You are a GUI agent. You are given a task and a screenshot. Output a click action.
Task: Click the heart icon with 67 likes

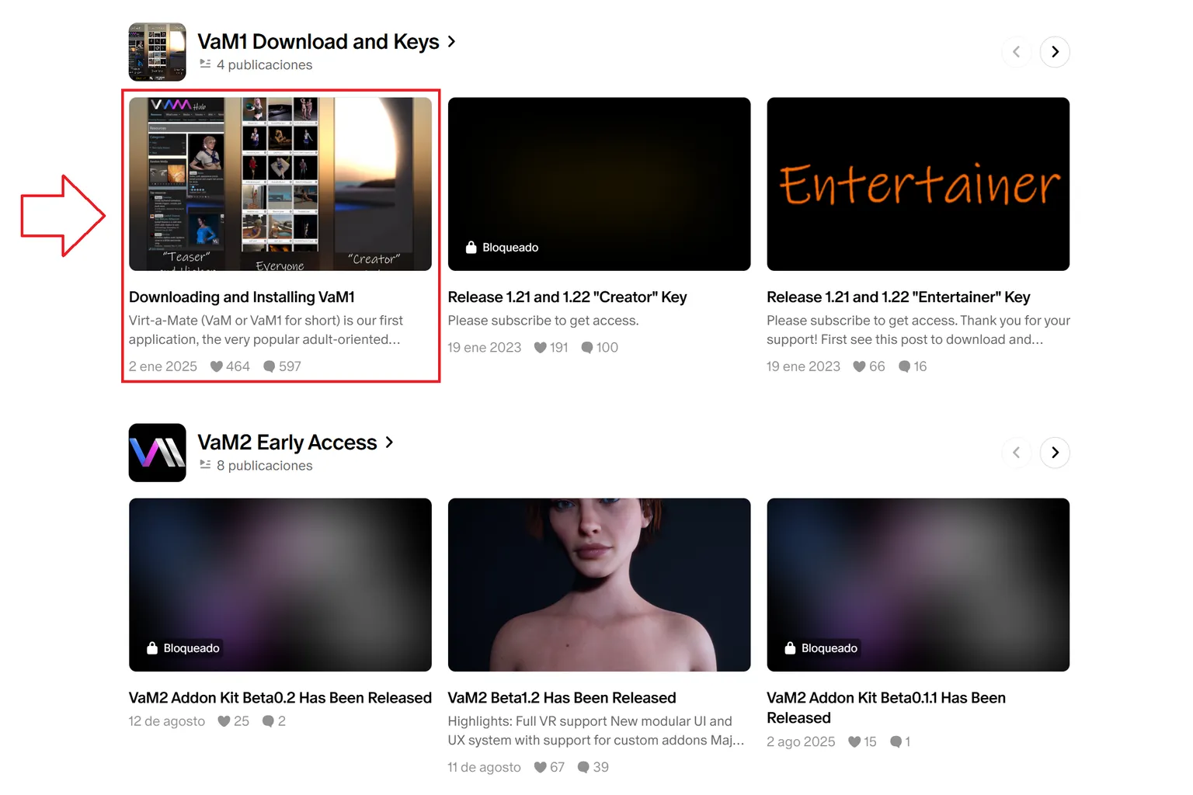541,767
